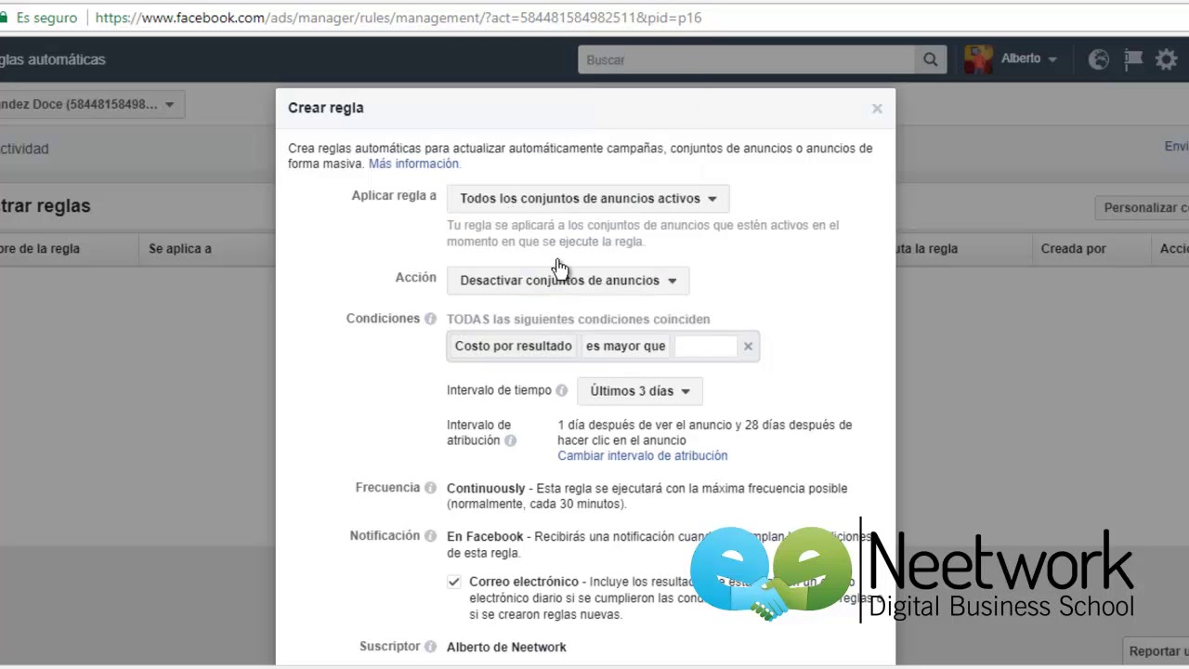This screenshot has width=1189, height=669.
Task: Change the es mayor que operator
Action: 625,347
